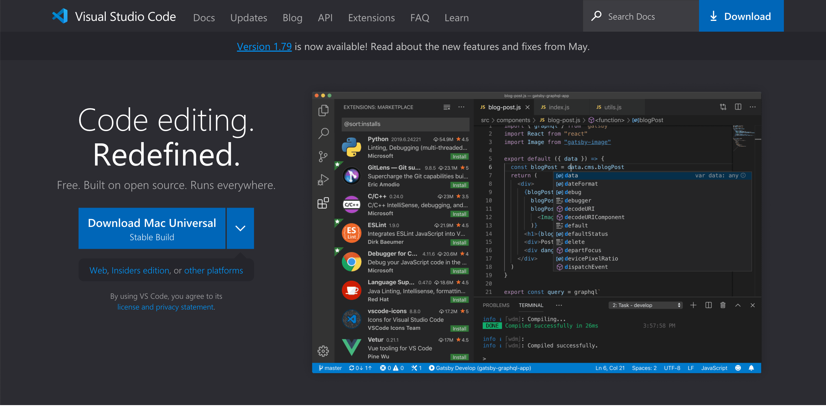Image resolution: width=826 pixels, height=407 pixels.
Task: Open the other platforms link
Action: (x=213, y=271)
